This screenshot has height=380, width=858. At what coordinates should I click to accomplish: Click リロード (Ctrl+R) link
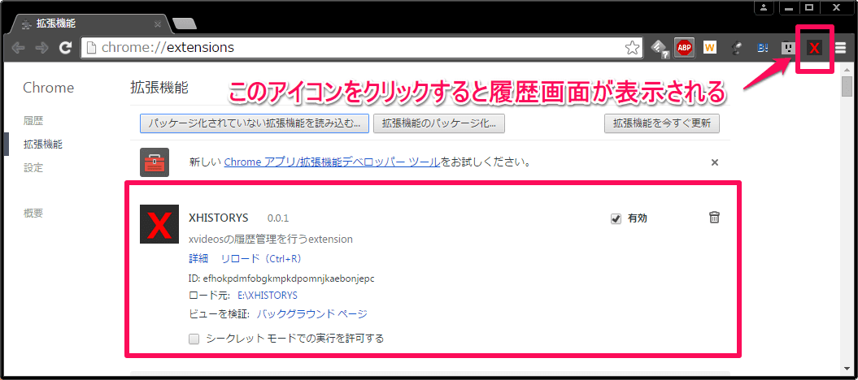point(261,258)
